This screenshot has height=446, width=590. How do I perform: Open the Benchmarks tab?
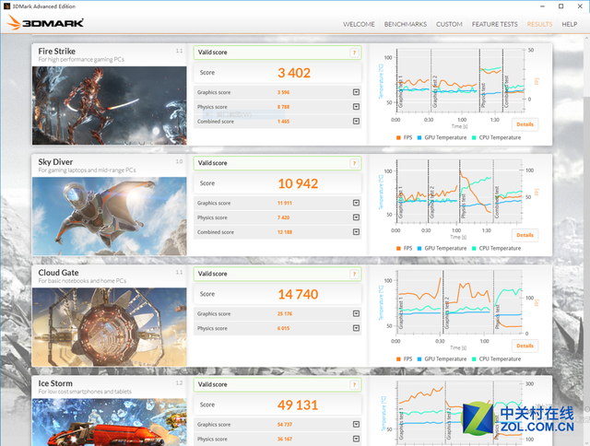(x=406, y=23)
